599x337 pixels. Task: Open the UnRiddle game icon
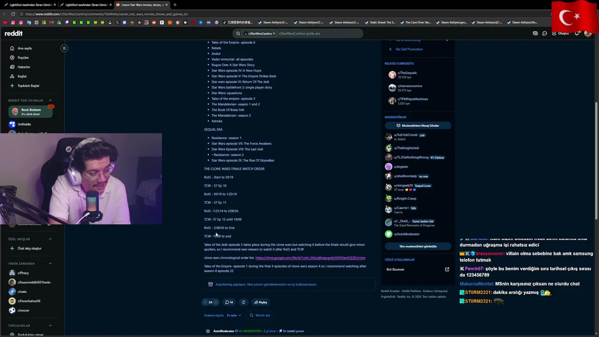pyautogui.click(x=12, y=124)
